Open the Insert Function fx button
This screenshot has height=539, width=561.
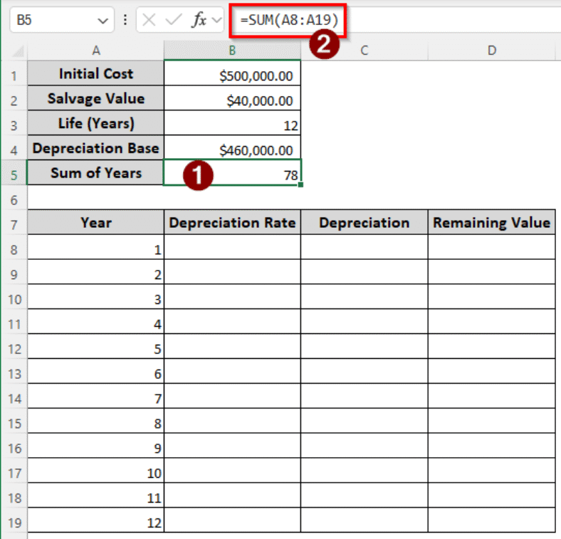199,20
